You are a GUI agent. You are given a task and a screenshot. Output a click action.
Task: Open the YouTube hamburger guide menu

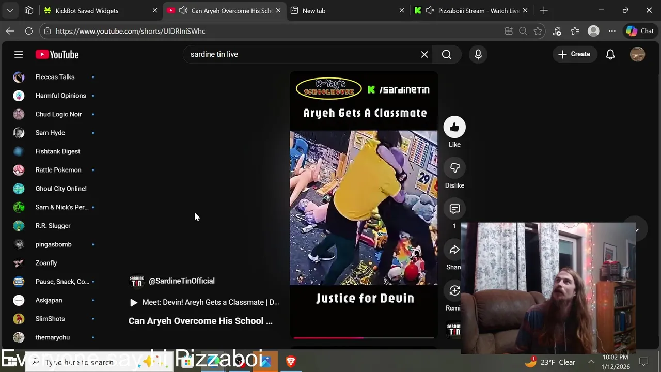coord(19,54)
